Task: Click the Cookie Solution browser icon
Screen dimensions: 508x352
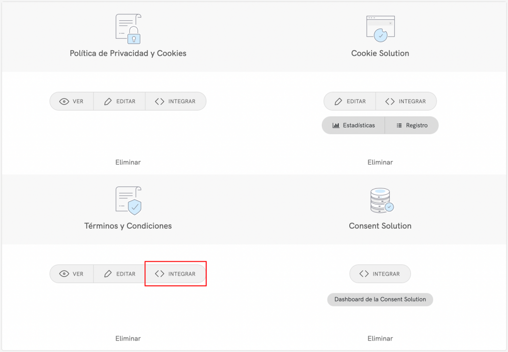Action: pyautogui.click(x=380, y=28)
